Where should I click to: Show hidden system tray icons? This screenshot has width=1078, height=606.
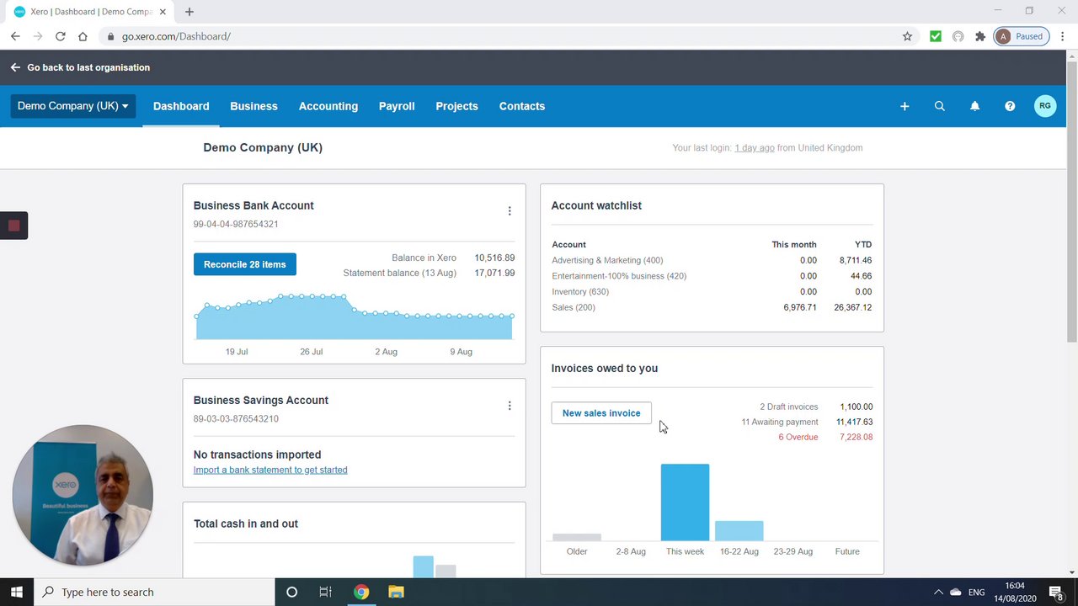pos(938,592)
